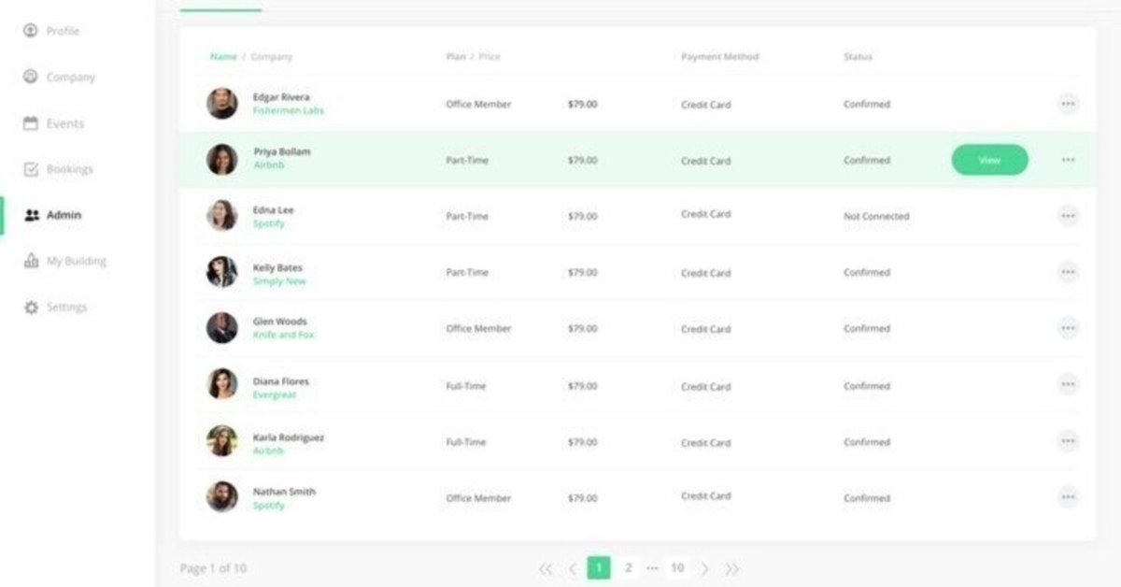Screen dimensions: 1121x587
Task: Go to page 10
Action: [677, 567]
